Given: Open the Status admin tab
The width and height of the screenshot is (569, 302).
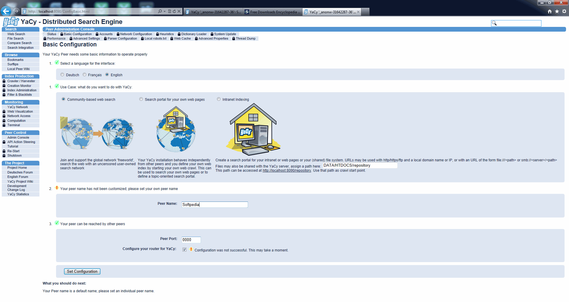Looking at the screenshot, I should click(52, 34).
